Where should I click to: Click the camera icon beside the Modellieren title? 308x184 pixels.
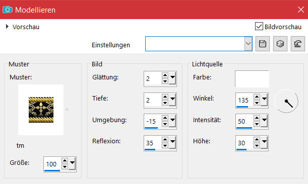[8, 10]
